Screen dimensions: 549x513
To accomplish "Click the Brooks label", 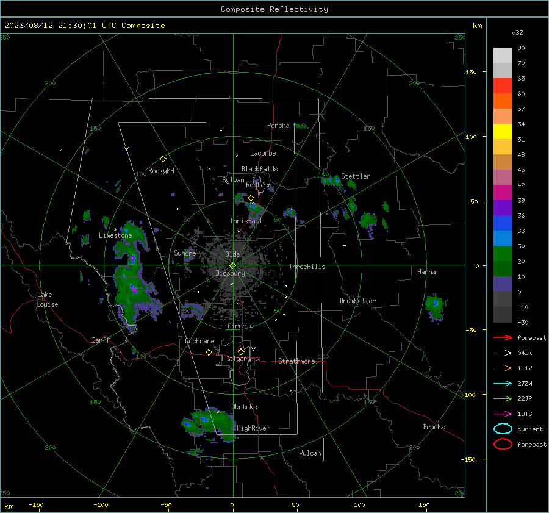I will coord(434,427).
